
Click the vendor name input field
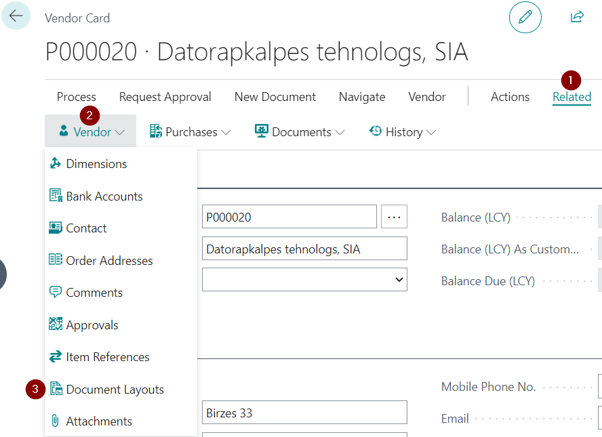[x=304, y=249]
